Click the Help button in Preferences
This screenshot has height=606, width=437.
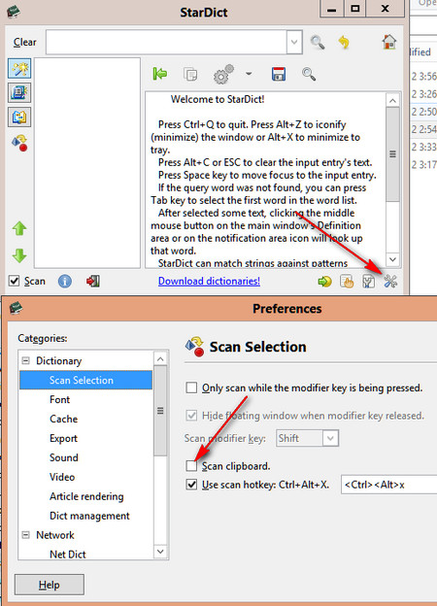(50, 585)
